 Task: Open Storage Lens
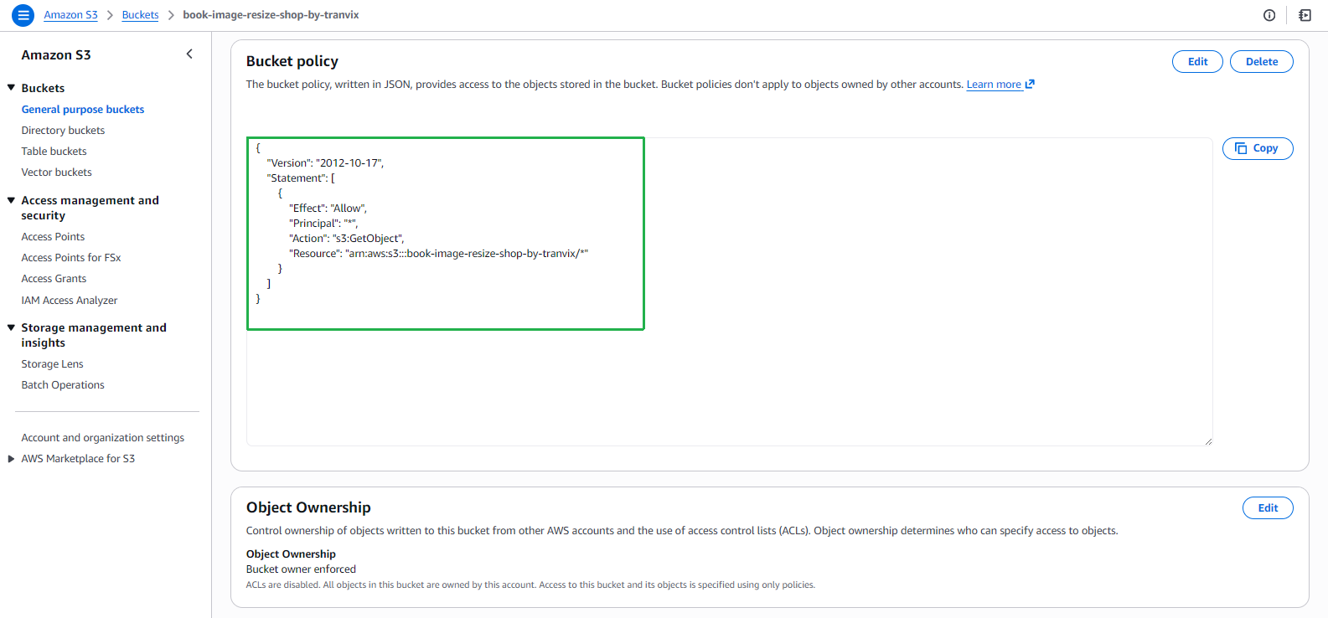[x=52, y=364]
